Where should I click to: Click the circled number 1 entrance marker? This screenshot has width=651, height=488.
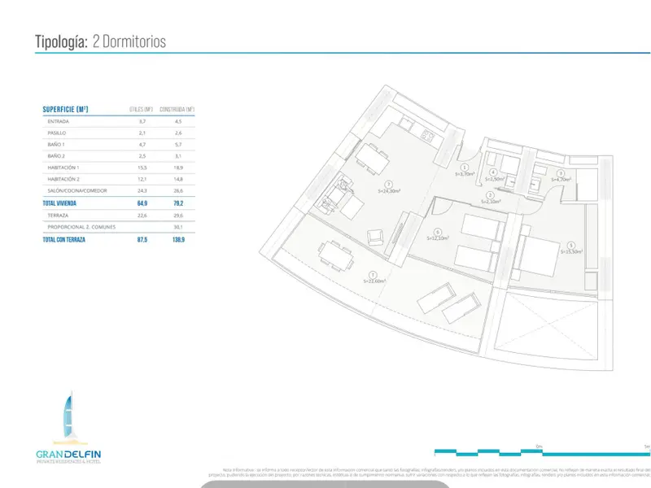click(465, 168)
